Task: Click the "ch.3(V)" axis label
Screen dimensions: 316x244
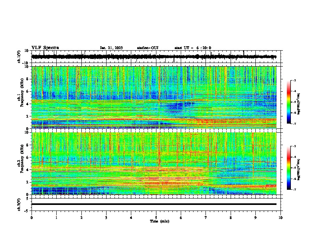Action: coord(19,205)
